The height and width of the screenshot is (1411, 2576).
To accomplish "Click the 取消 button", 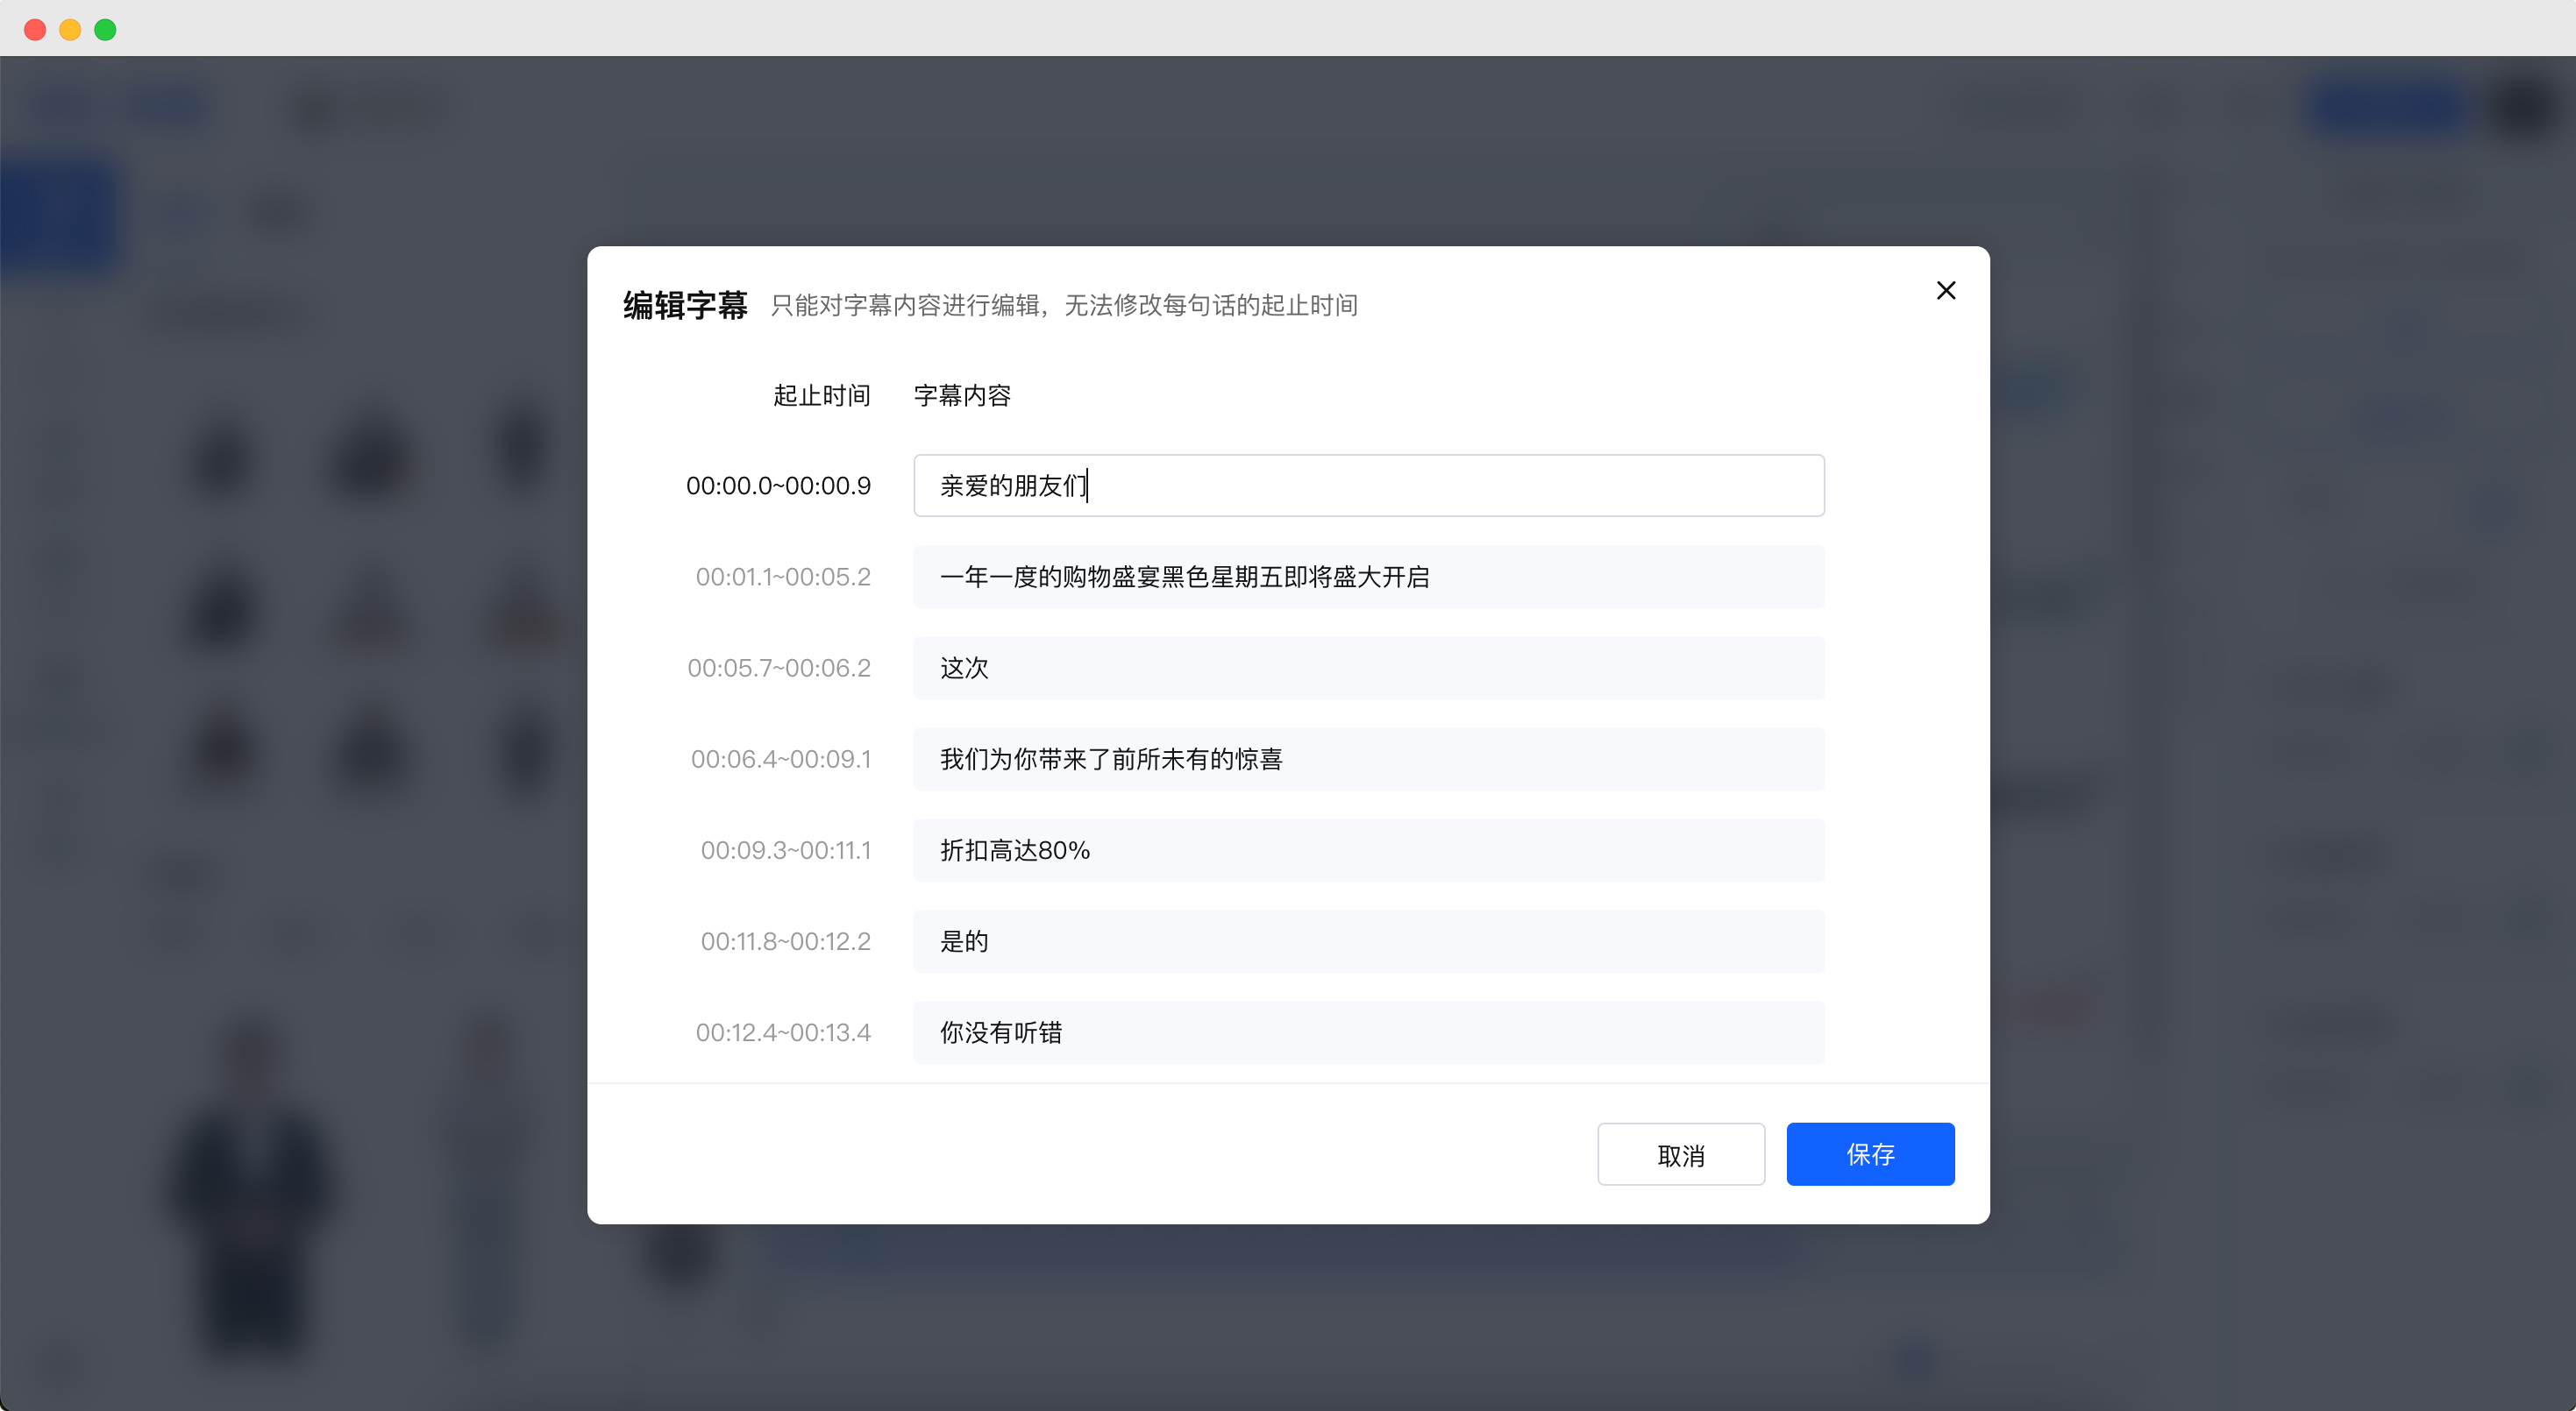I will 1680,1153.
